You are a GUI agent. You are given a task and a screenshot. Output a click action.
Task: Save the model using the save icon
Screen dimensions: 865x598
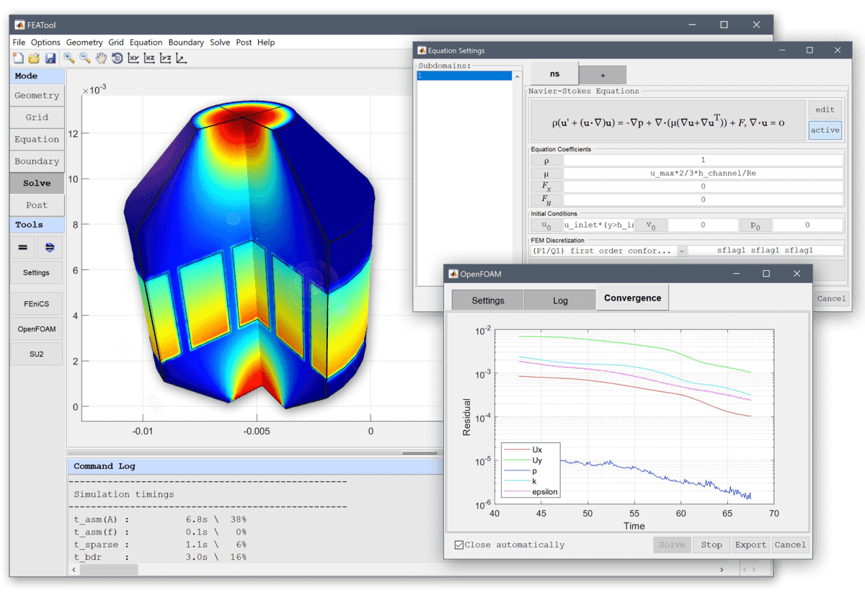(51, 58)
